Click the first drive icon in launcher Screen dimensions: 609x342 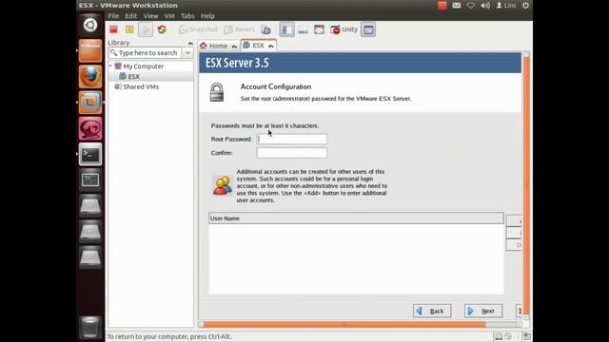(90, 206)
